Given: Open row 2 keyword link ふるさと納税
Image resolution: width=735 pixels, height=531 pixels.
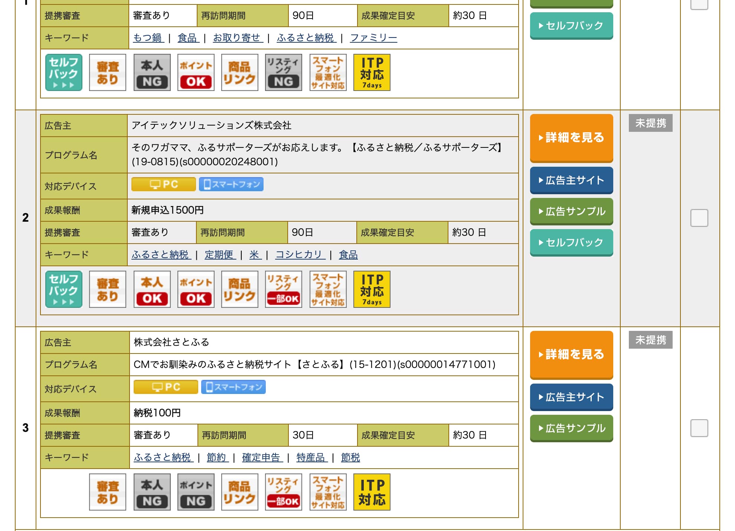Looking at the screenshot, I should pyautogui.click(x=161, y=255).
